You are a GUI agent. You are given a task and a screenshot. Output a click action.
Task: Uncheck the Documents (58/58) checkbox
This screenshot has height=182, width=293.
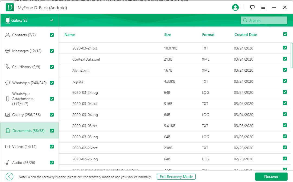pos(52,131)
